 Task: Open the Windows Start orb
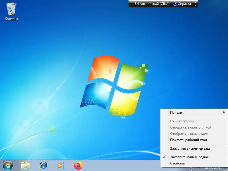coord(8,166)
